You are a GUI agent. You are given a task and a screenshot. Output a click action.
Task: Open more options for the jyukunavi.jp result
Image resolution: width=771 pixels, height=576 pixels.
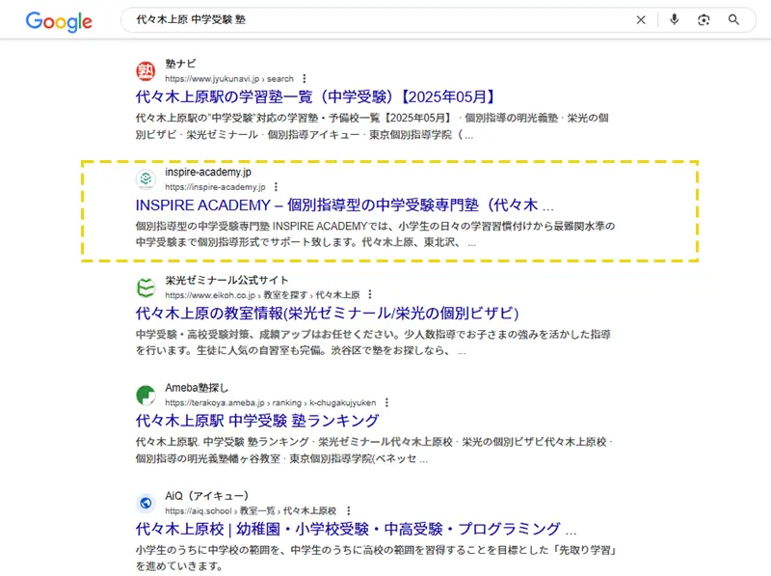(305, 79)
